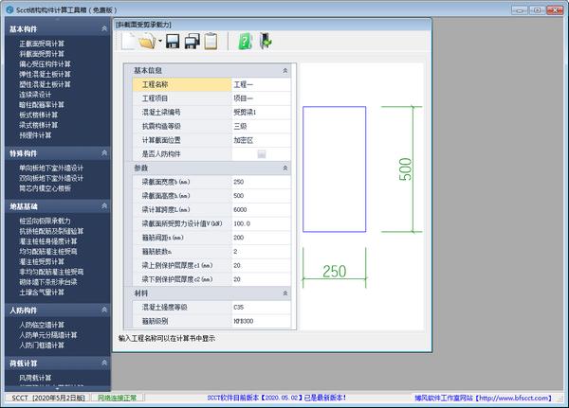Open 筒芯内模空心楼板 item
This screenshot has width=569, height=408.
(45, 188)
